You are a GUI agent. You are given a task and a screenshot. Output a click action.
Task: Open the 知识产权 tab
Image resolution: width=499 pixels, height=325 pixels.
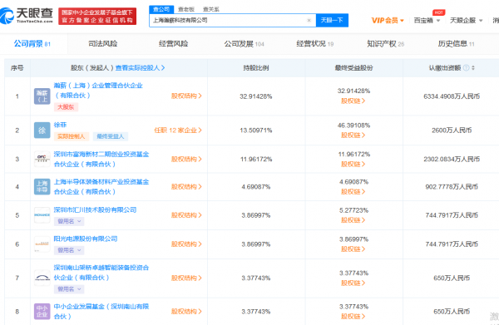(385, 44)
